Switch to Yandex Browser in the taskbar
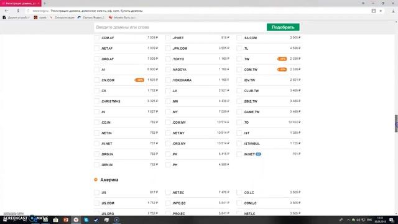Image resolution: width=398 pixels, height=224 pixels. pos(76,220)
